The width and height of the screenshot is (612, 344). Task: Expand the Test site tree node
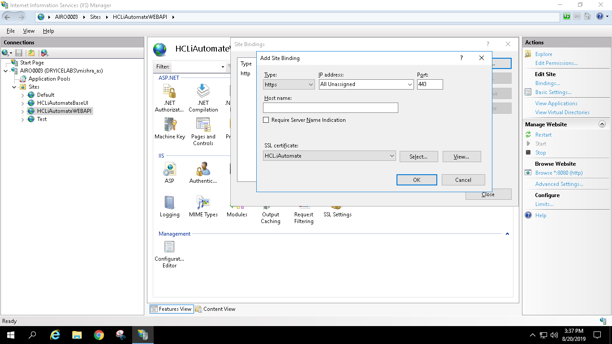[23, 120]
